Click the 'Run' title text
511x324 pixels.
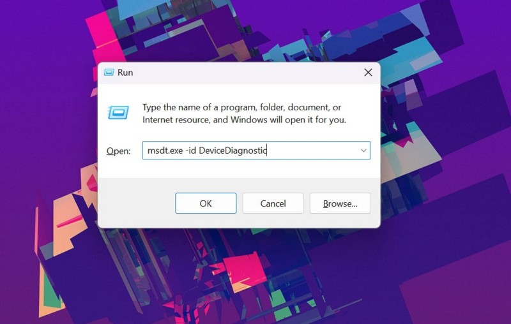(x=125, y=73)
